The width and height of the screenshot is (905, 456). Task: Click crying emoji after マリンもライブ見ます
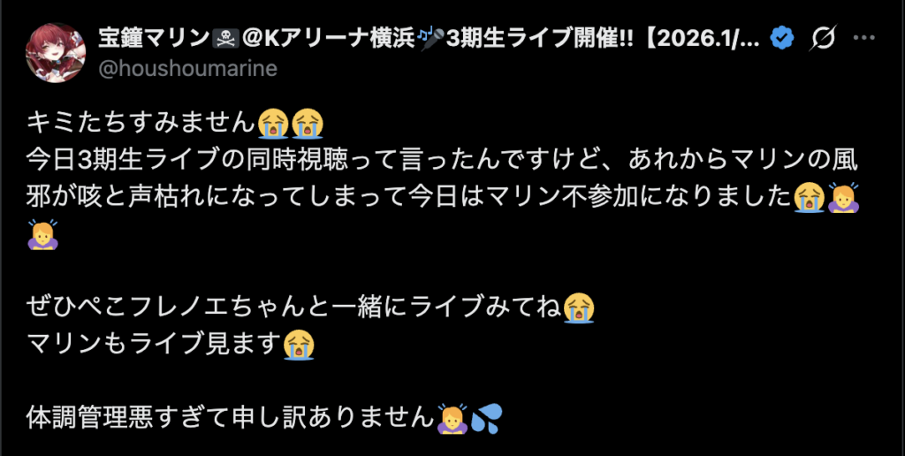click(299, 346)
